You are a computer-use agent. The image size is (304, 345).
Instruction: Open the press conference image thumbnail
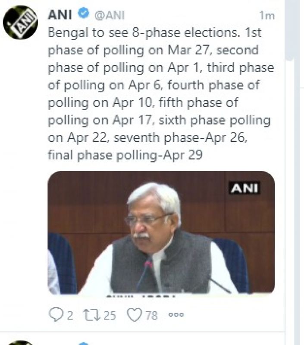coord(161,233)
